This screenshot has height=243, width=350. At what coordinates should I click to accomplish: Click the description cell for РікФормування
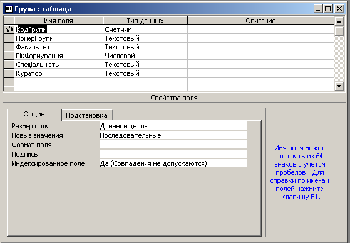(x=260, y=56)
